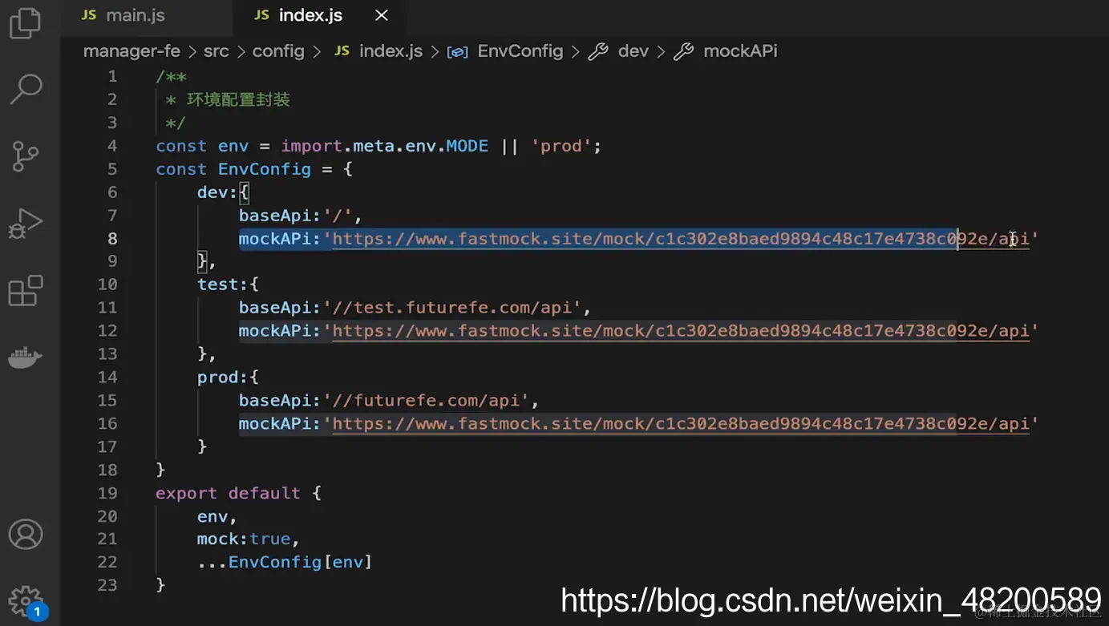
Task: Click line number 1 in the gutter
Action: (x=112, y=76)
